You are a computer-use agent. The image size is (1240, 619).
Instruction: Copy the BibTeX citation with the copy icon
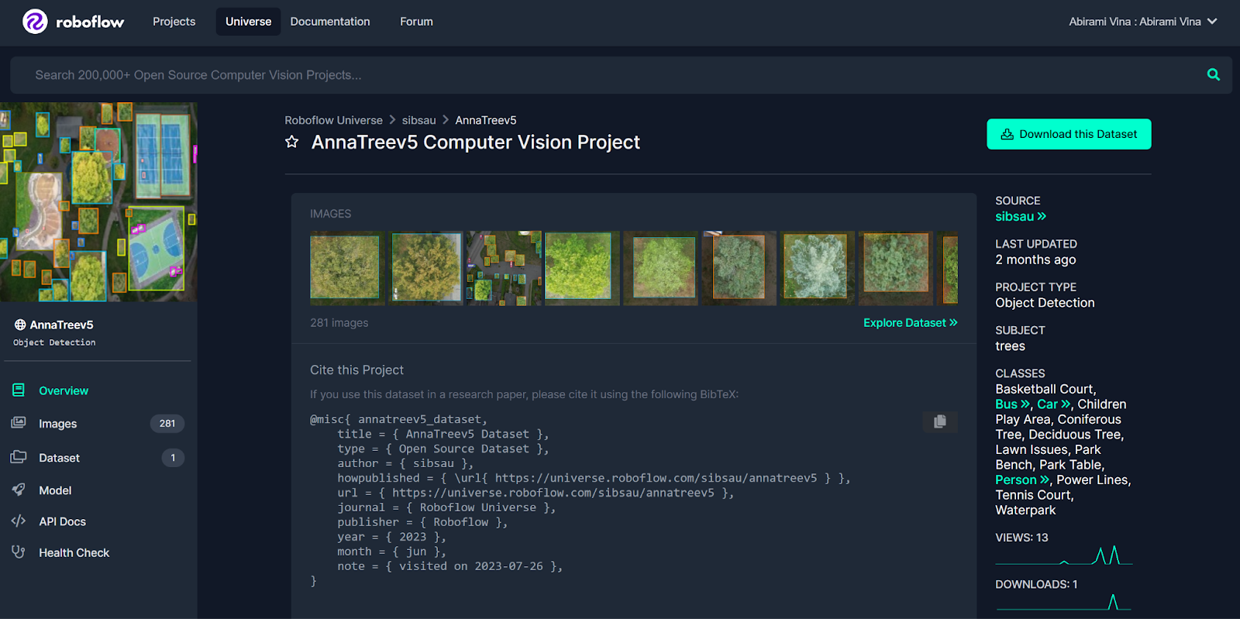point(940,421)
